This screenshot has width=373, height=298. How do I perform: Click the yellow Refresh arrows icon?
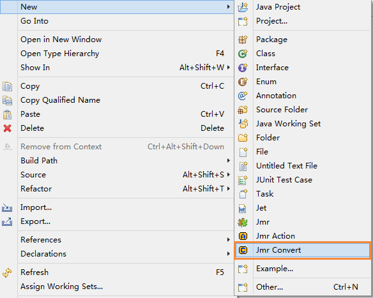(x=7, y=272)
